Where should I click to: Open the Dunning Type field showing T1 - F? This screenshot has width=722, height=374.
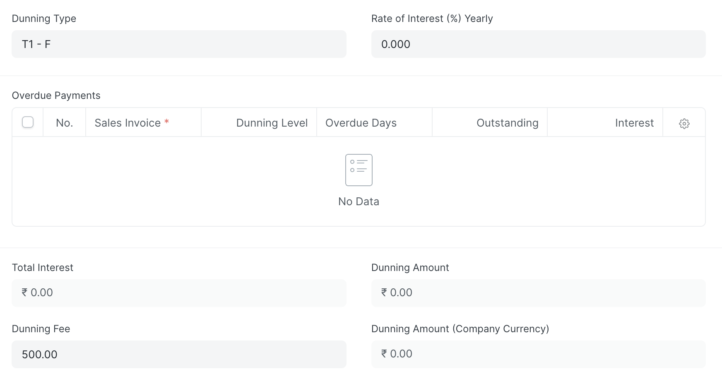click(179, 44)
